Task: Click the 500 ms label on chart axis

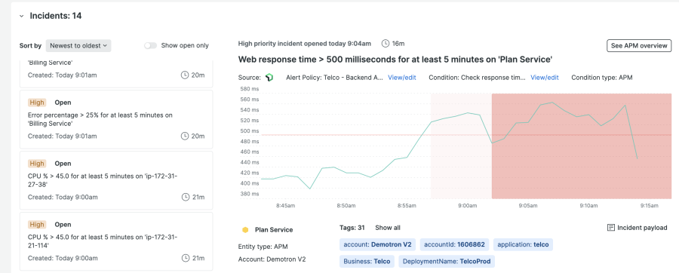Action: pos(250,130)
